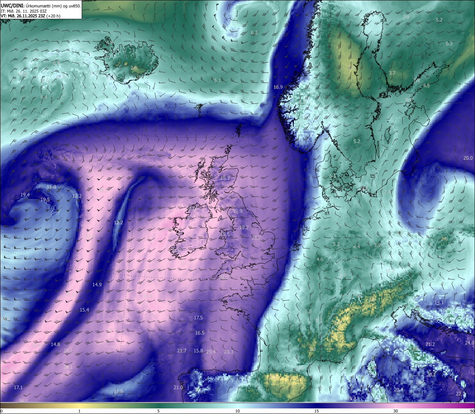Click the 14.1 value east of the Alps

point(439,303)
